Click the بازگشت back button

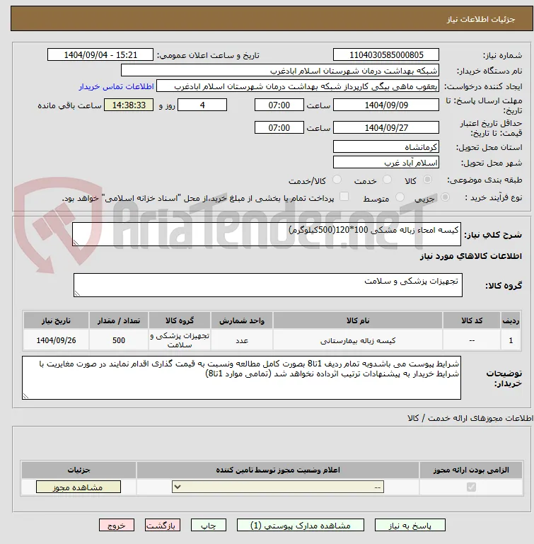point(163,526)
